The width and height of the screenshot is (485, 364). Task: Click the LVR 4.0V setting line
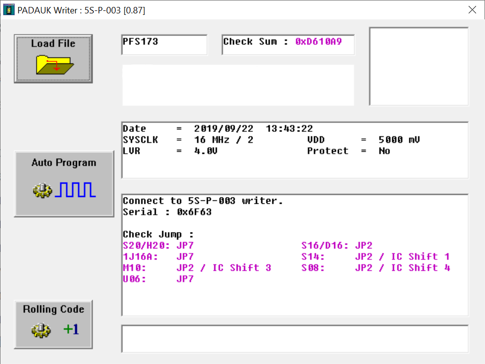point(170,151)
